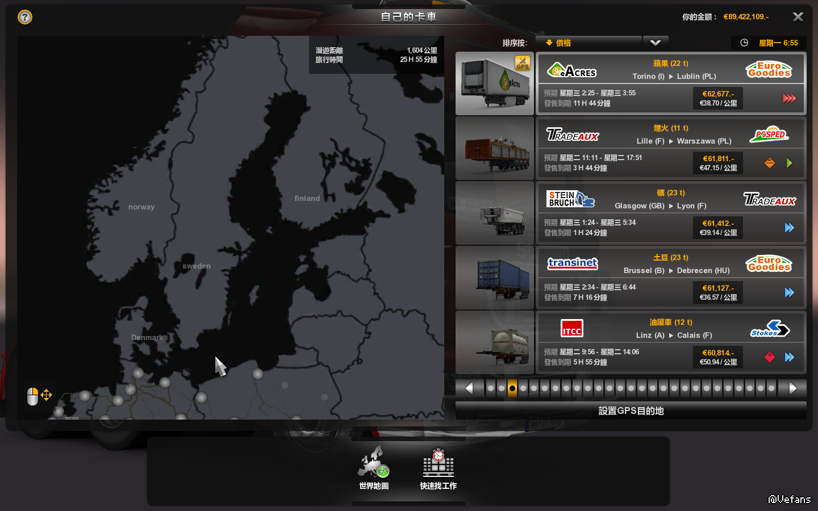Select the first page dot
The width and height of the screenshot is (818, 511).
coord(491,388)
